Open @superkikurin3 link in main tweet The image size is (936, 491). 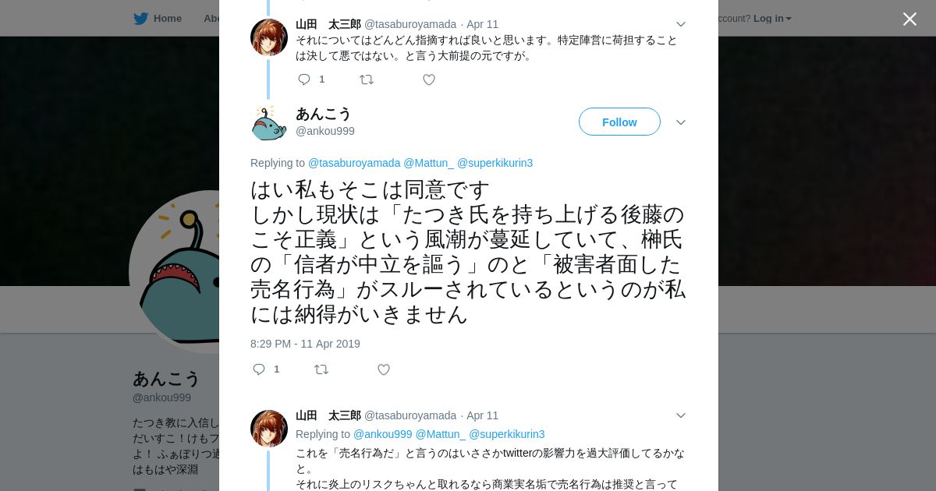click(495, 163)
